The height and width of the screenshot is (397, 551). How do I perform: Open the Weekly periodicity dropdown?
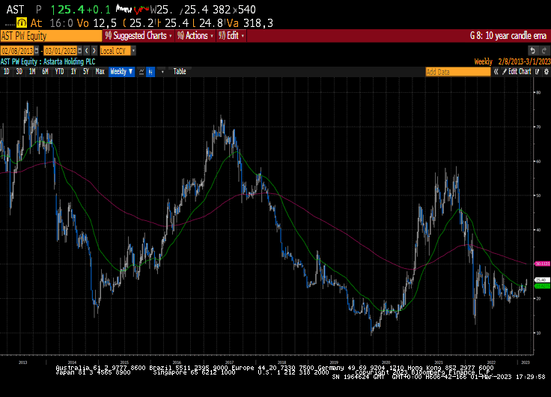(121, 72)
